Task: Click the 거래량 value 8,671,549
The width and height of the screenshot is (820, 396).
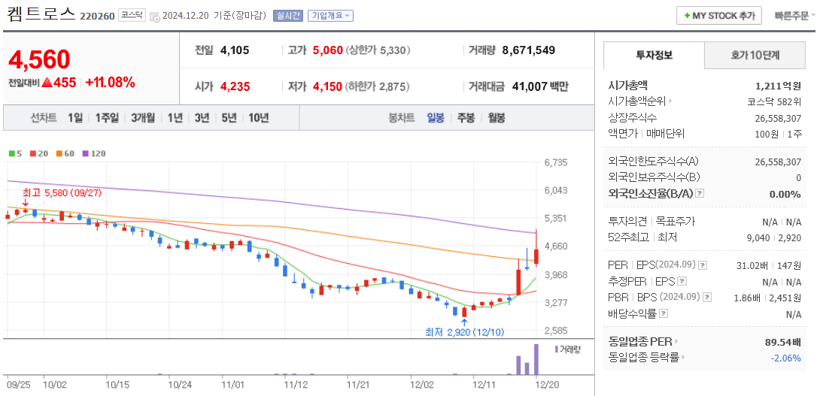Action: (x=528, y=50)
